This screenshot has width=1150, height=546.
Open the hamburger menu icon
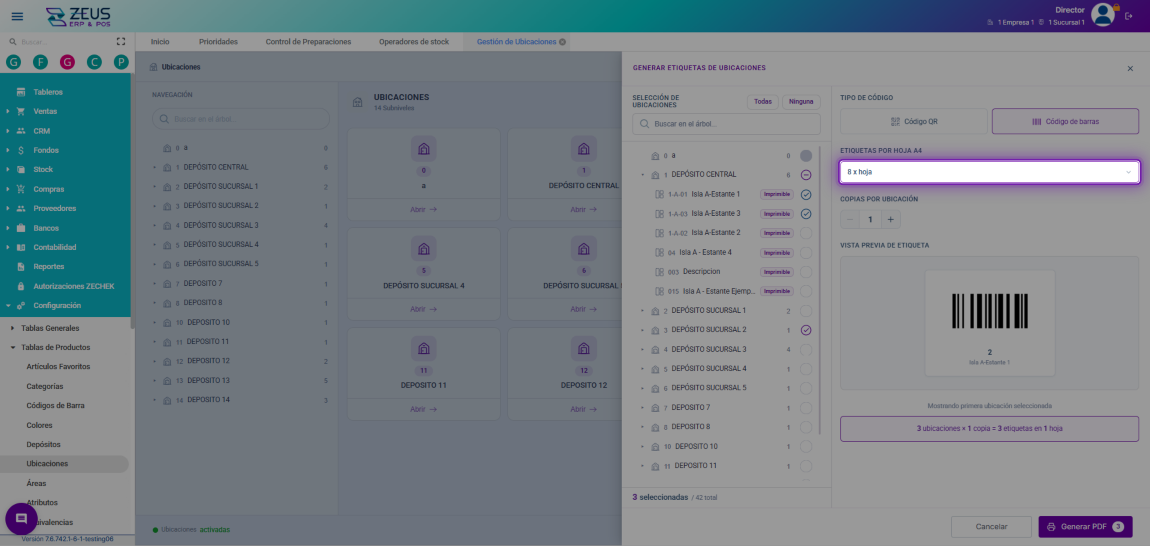[17, 17]
